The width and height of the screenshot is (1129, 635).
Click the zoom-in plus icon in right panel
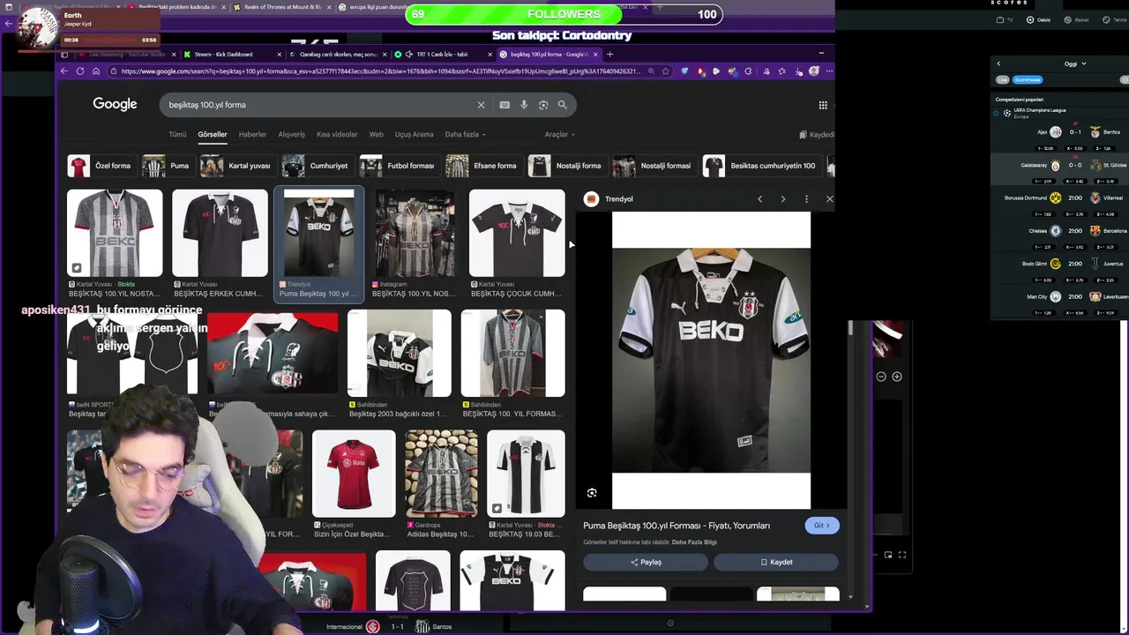[x=897, y=377]
